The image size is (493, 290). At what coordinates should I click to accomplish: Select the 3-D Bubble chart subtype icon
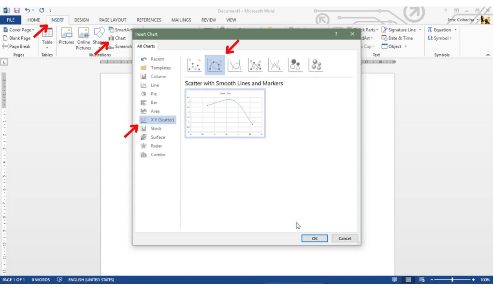316,65
